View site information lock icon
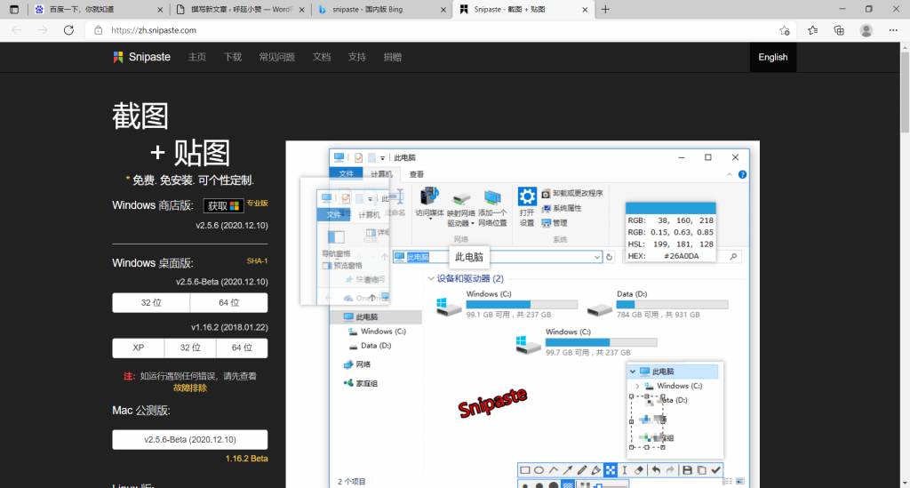 (x=98, y=30)
